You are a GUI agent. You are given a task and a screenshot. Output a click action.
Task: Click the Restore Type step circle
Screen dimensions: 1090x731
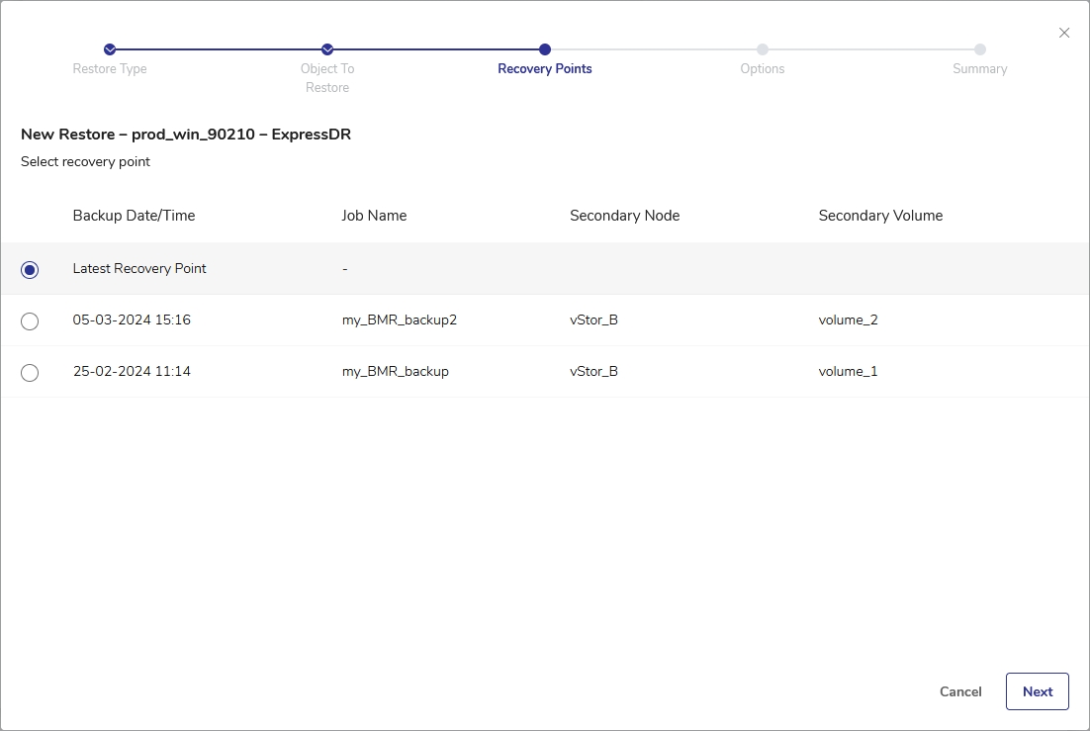pos(110,49)
